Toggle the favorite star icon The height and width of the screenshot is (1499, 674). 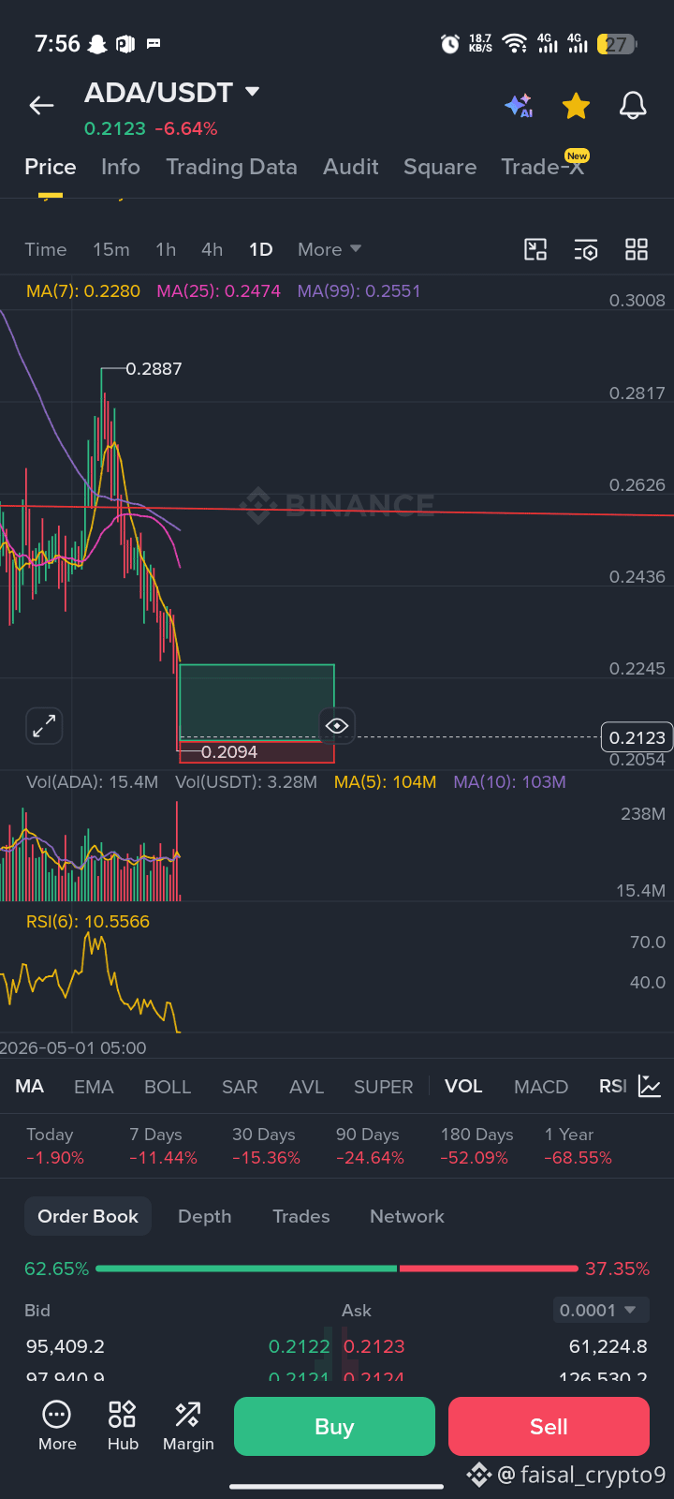pyautogui.click(x=576, y=106)
